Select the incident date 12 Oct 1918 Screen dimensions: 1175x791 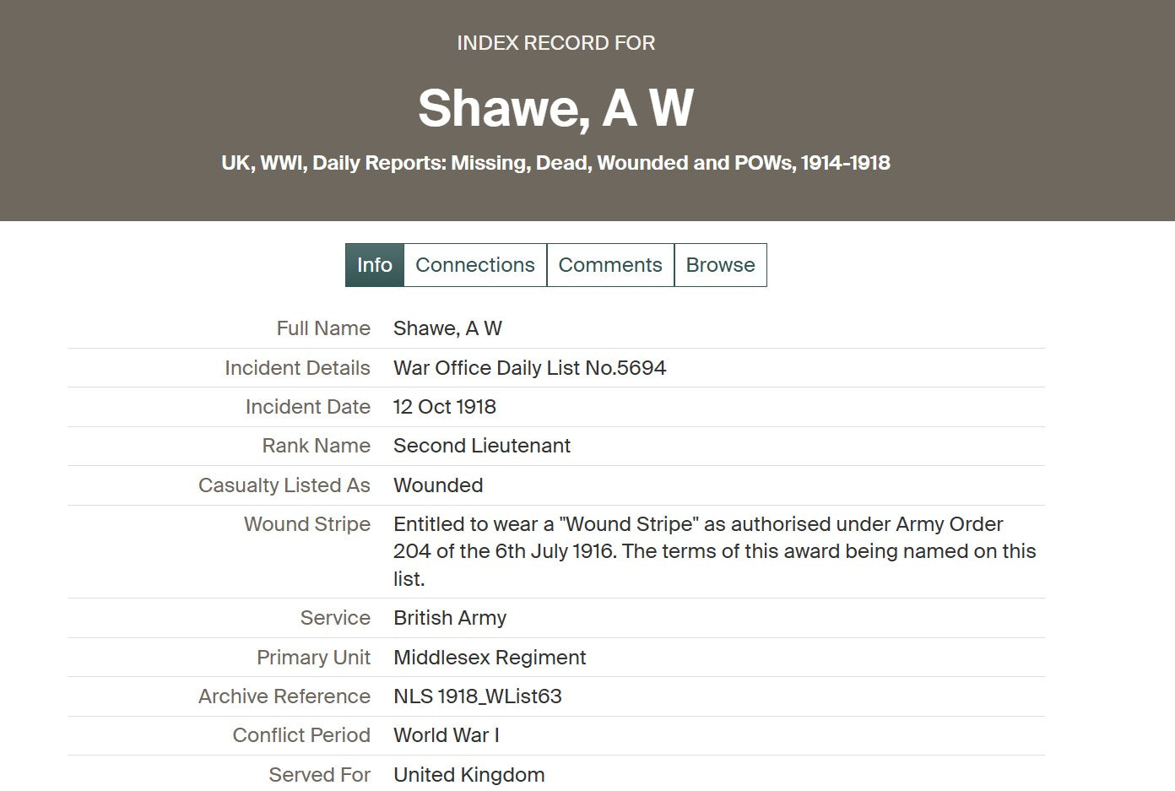pyautogui.click(x=445, y=407)
